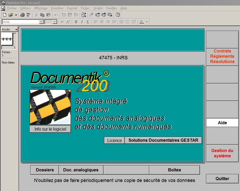Run spell check with ABC icon
The width and height of the screenshot is (240, 191).
tap(29, 15)
